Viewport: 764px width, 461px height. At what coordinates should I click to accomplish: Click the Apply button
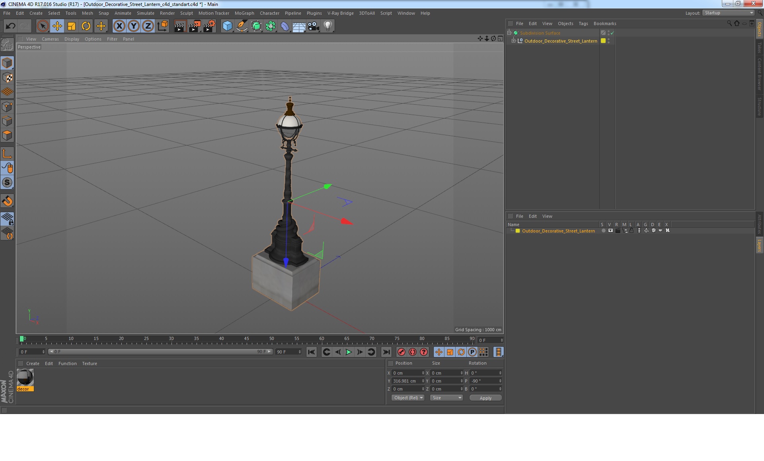point(485,398)
